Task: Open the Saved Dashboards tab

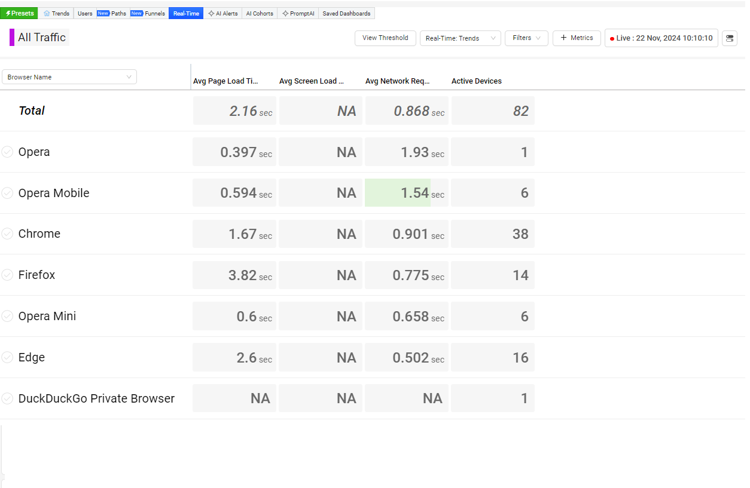Action: pos(346,14)
